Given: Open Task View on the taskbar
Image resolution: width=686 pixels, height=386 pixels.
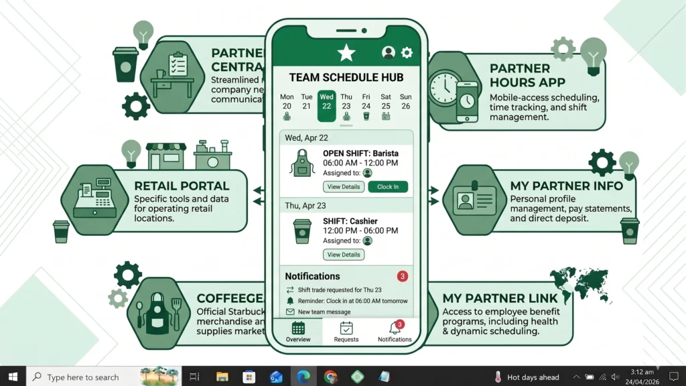Looking at the screenshot, I should tap(194, 377).
